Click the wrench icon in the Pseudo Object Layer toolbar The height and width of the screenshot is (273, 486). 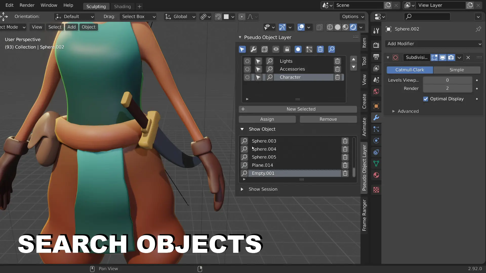pyautogui.click(x=253, y=49)
